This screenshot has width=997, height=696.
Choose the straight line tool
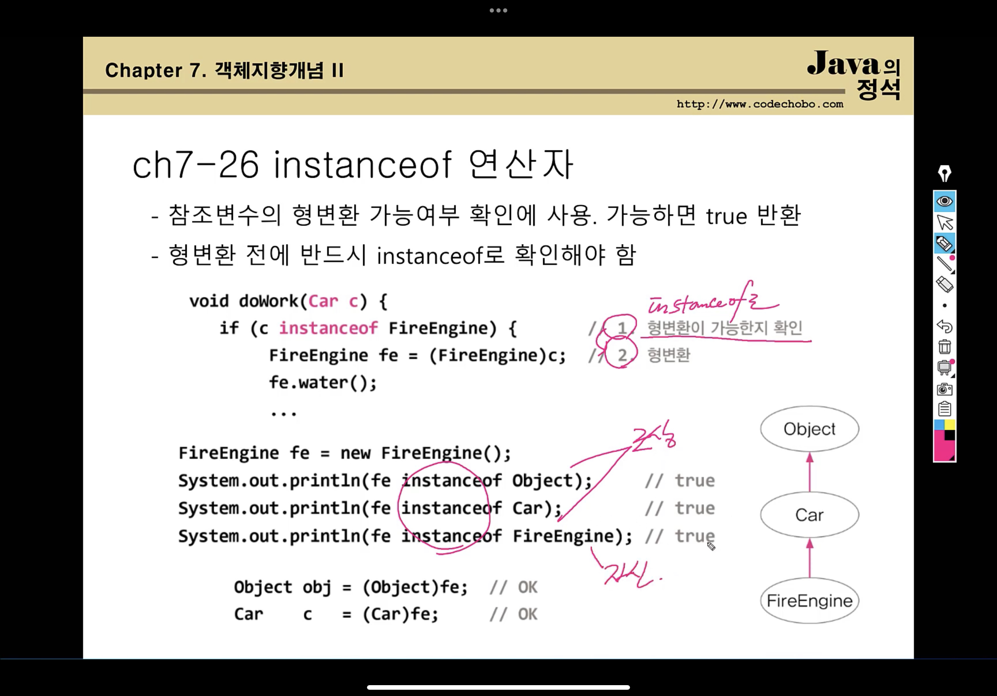(944, 264)
